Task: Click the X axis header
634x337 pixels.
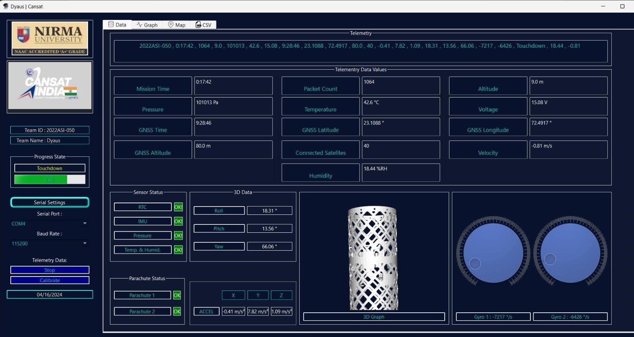Action: click(x=234, y=295)
